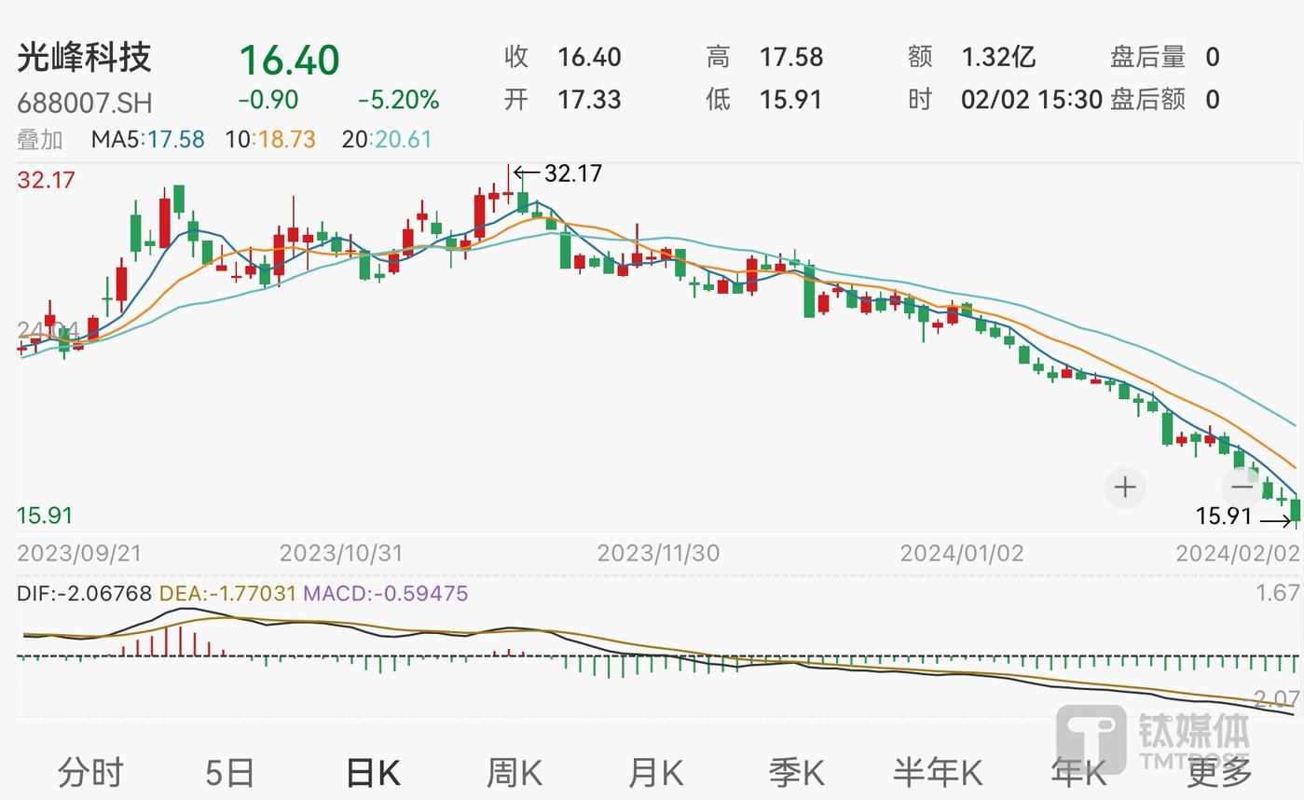Click the date label 2024/02/02
Screen dimensions: 1304x800
tap(1237, 553)
